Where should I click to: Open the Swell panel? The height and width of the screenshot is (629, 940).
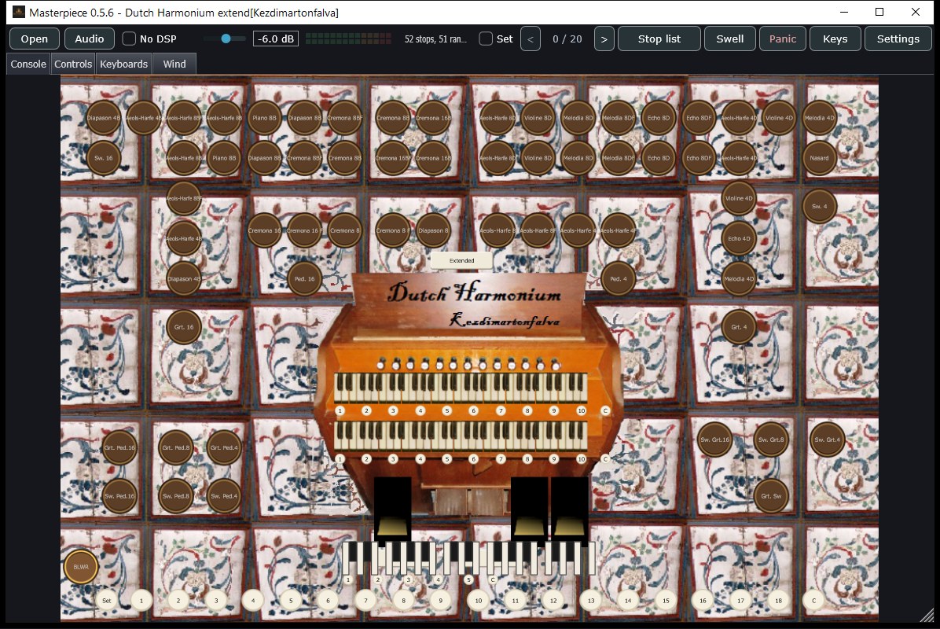[x=729, y=39]
